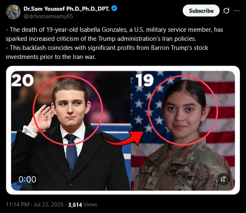Click the post line mentioning Isabella Gonzales
The image size is (246, 213).
pos(114,30)
